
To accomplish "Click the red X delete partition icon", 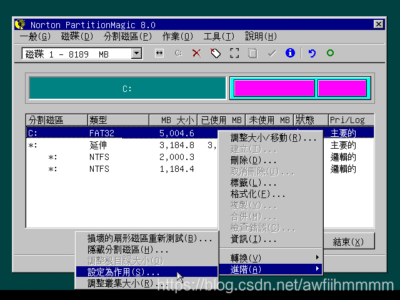I will (x=196, y=53).
